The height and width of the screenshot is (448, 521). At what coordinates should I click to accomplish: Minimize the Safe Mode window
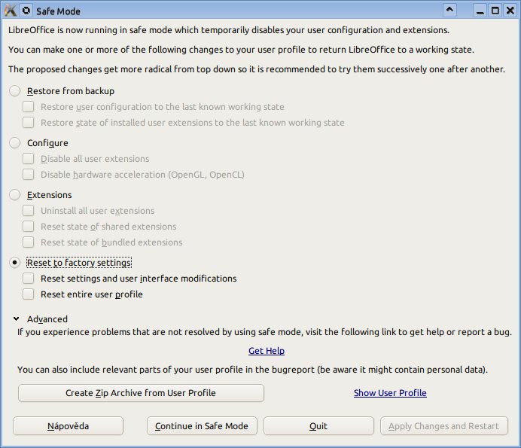tap(480, 11)
